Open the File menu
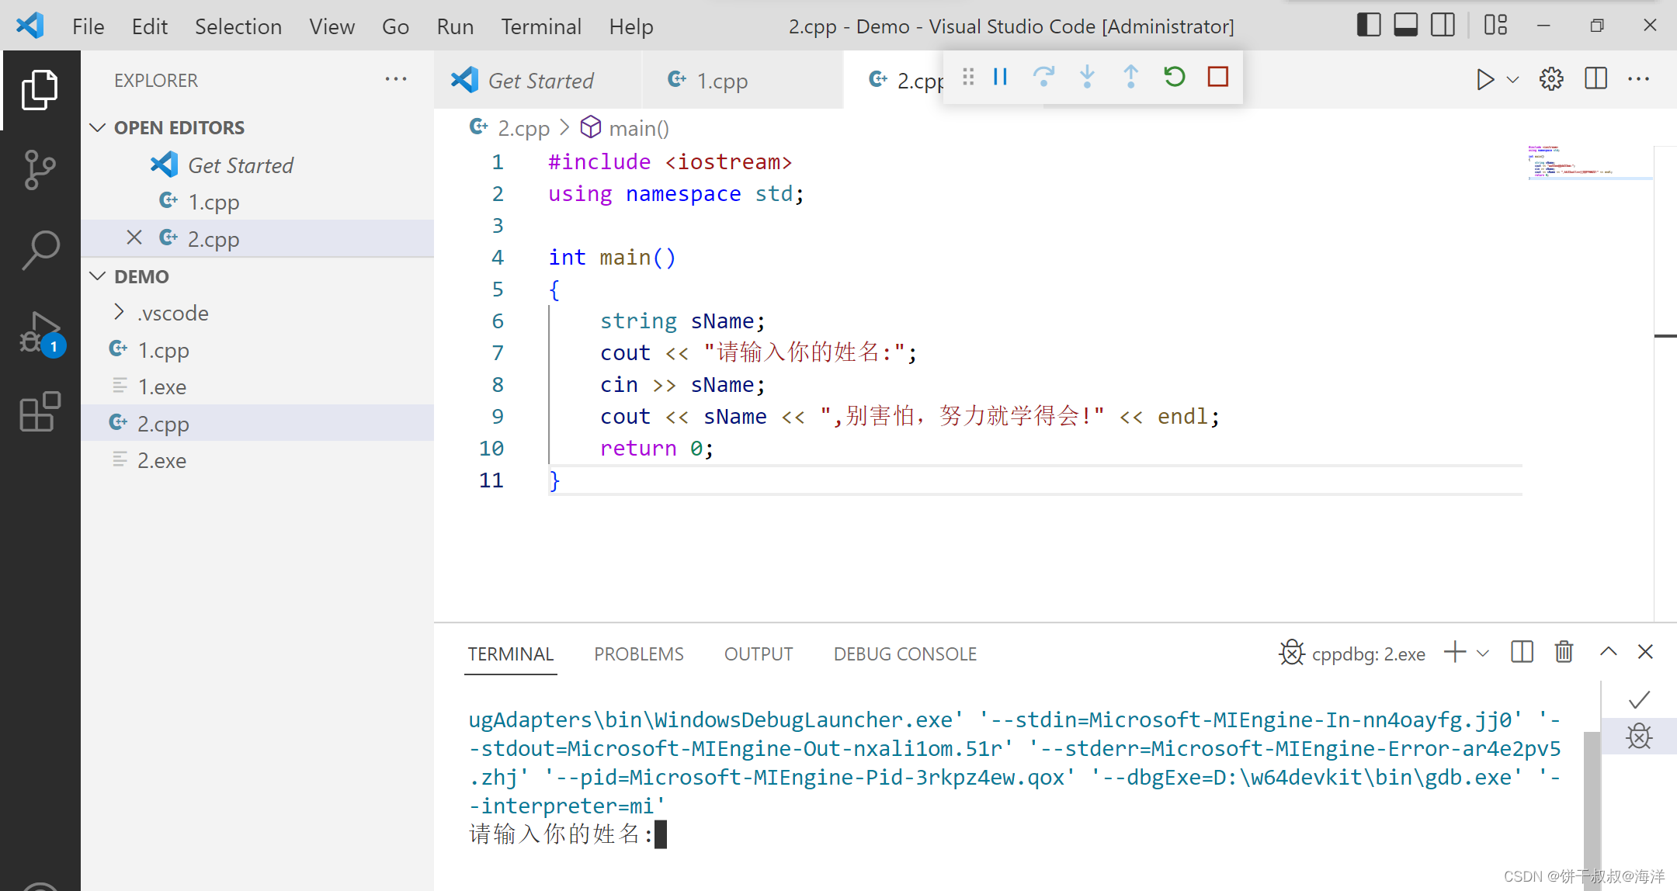Viewport: 1677px width, 891px height. click(x=88, y=26)
